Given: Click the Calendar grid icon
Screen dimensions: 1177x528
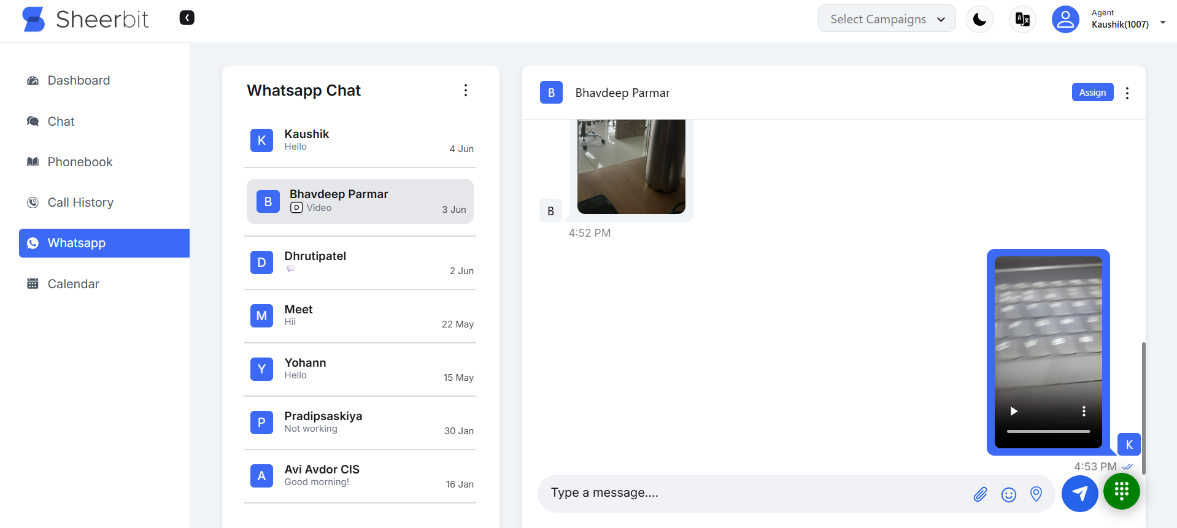Looking at the screenshot, I should click(33, 284).
